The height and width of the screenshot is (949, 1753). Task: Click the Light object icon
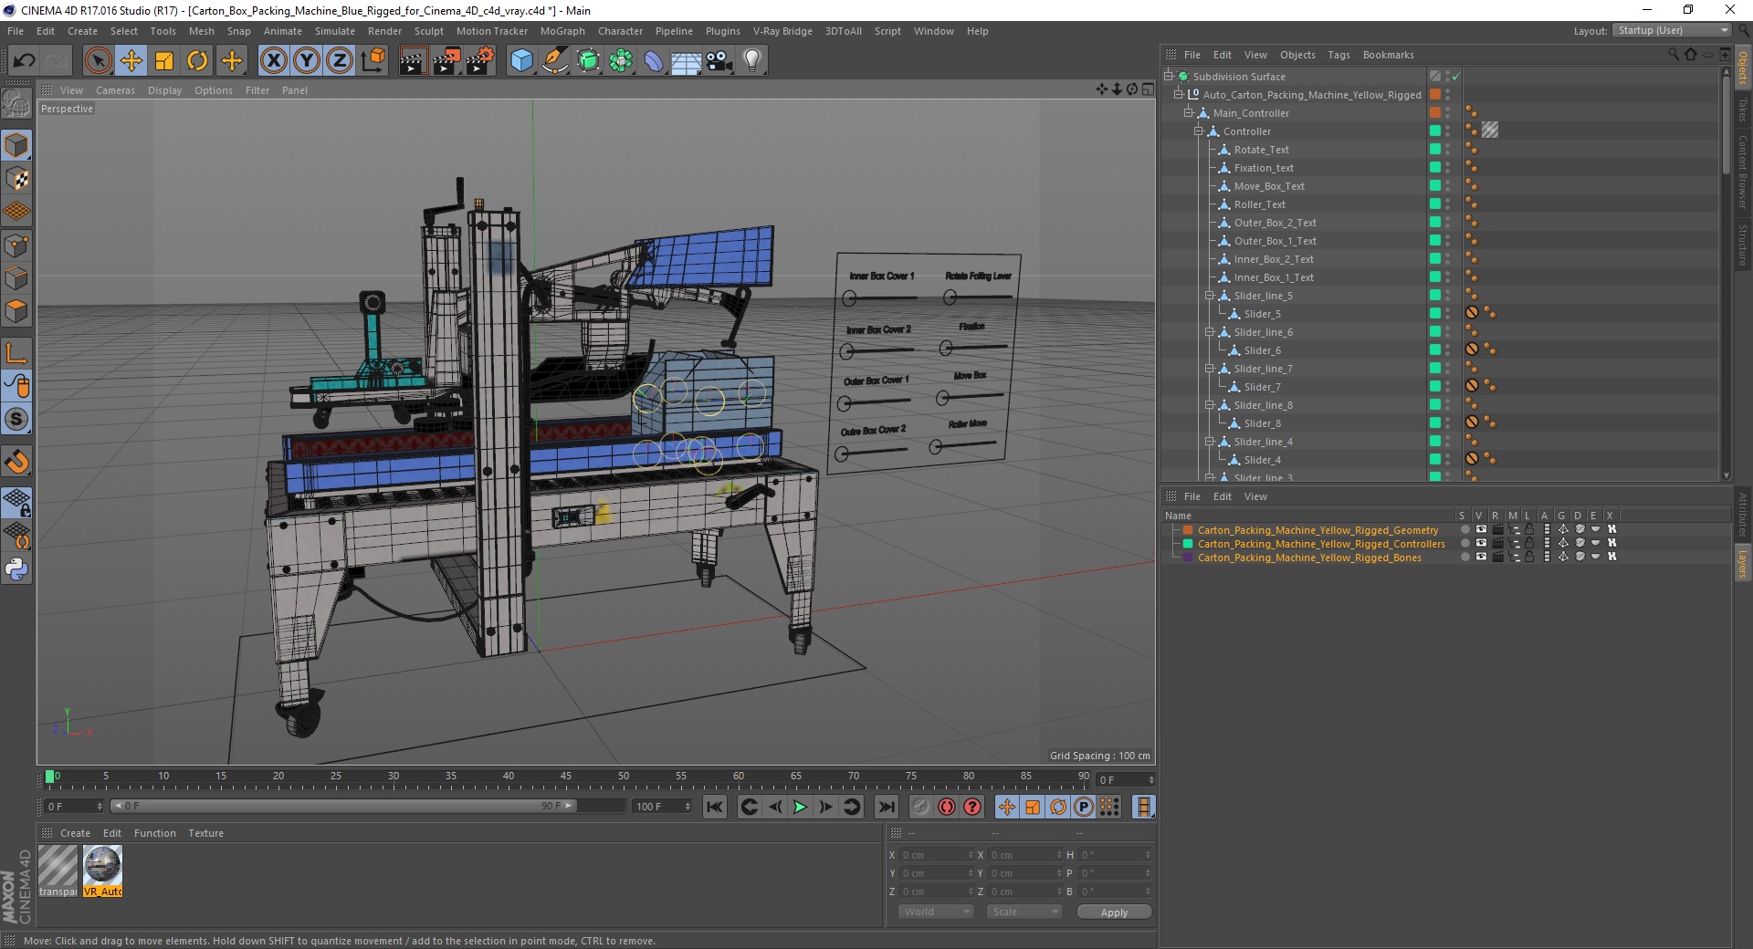point(751,61)
